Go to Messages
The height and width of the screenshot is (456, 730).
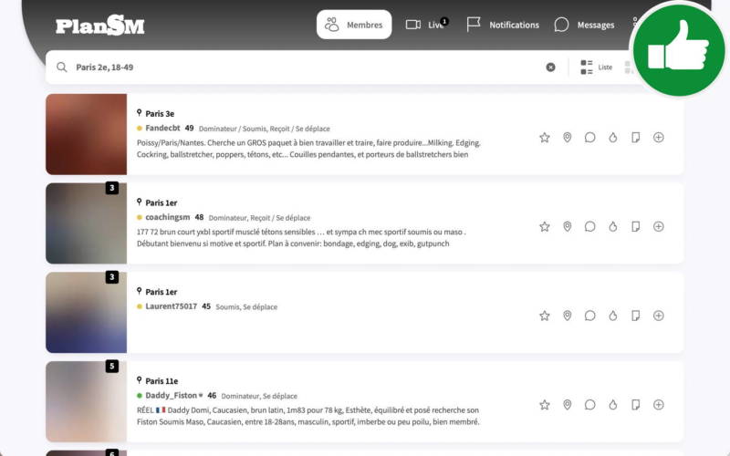coord(584,25)
